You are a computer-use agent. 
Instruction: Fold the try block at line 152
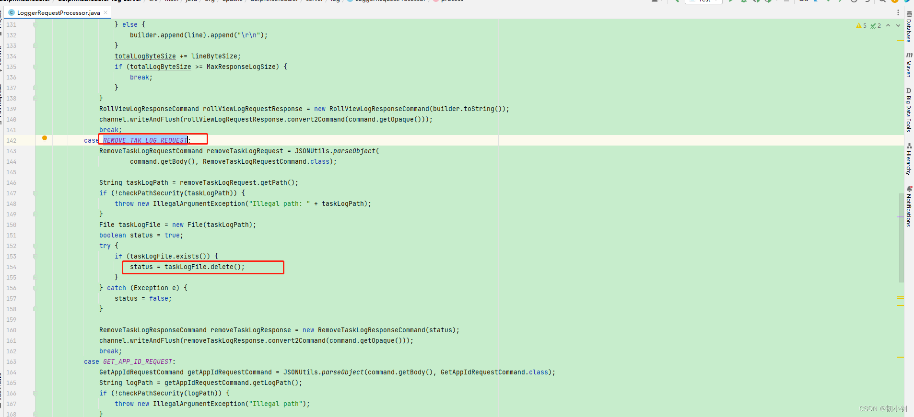click(x=35, y=246)
